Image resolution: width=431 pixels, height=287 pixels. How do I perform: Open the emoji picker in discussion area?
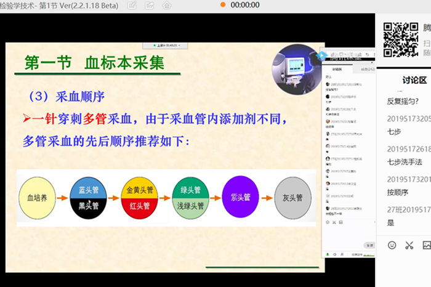click(392, 245)
